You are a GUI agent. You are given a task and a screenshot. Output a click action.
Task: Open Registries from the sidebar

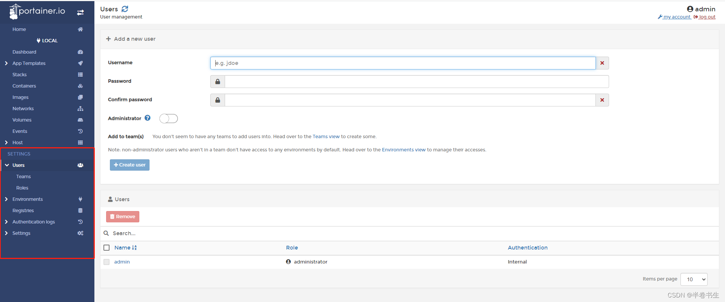click(23, 211)
